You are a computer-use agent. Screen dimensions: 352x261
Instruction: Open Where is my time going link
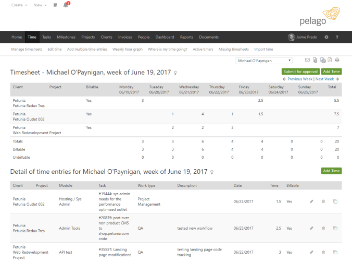[168, 49]
